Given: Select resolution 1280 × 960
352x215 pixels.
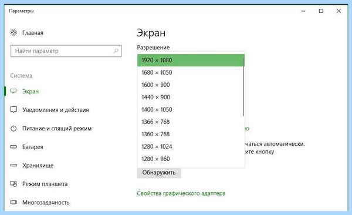Looking at the screenshot, I should tap(191, 159).
